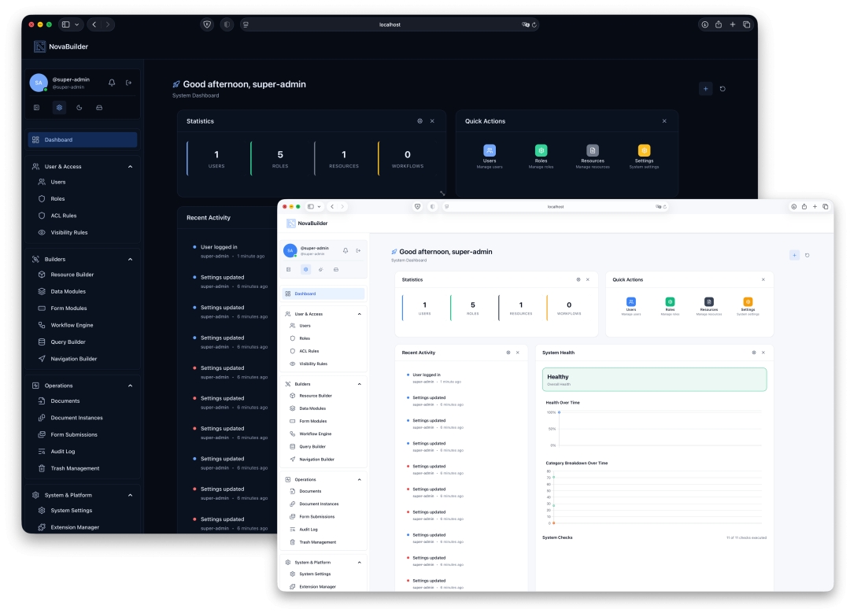
Task: Click add widget plus button in light window
Action: [x=794, y=255]
